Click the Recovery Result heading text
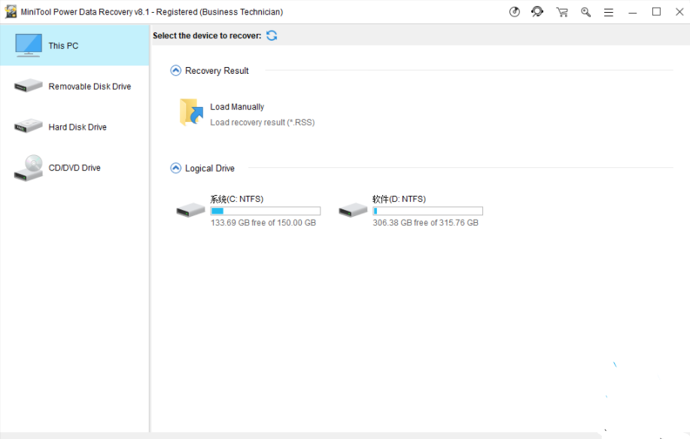This screenshot has width=690, height=439. [x=217, y=71]
